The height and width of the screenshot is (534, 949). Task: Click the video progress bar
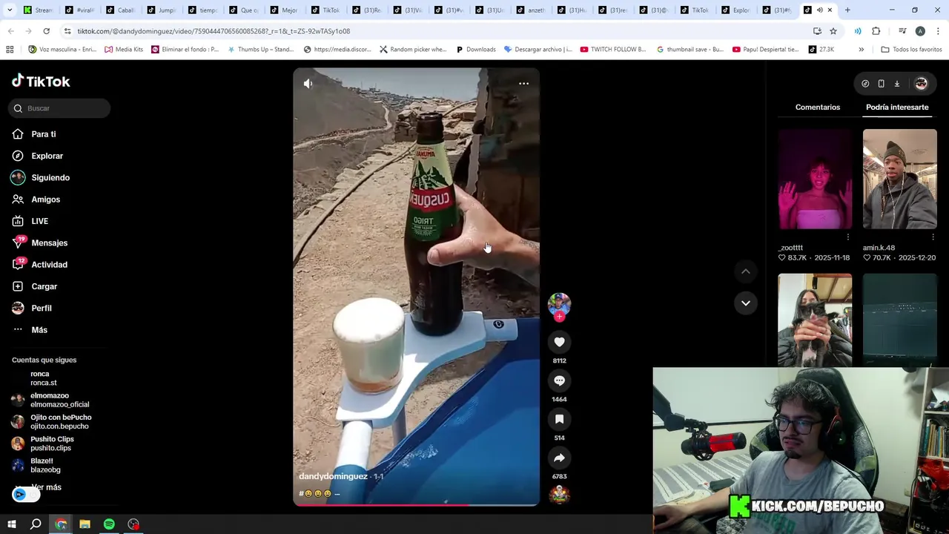(x=416, y=505)
